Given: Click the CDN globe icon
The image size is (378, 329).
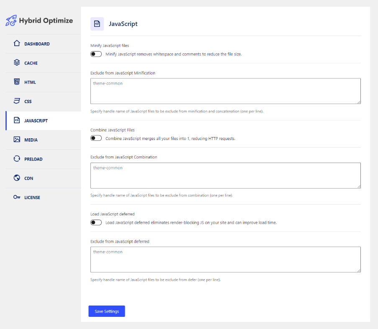Looking at the screenshot, I should [x=17, y=178].
